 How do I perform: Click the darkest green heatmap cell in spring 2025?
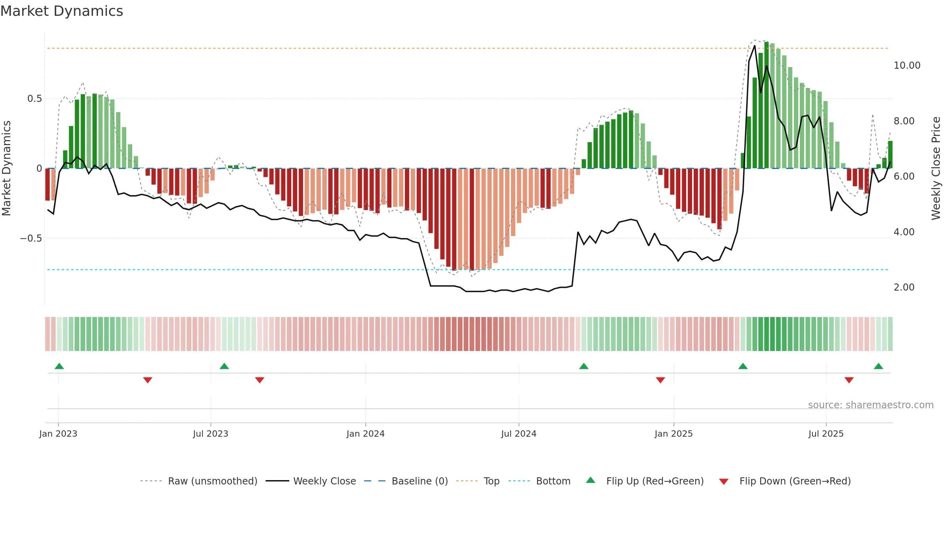click(767, 334)
